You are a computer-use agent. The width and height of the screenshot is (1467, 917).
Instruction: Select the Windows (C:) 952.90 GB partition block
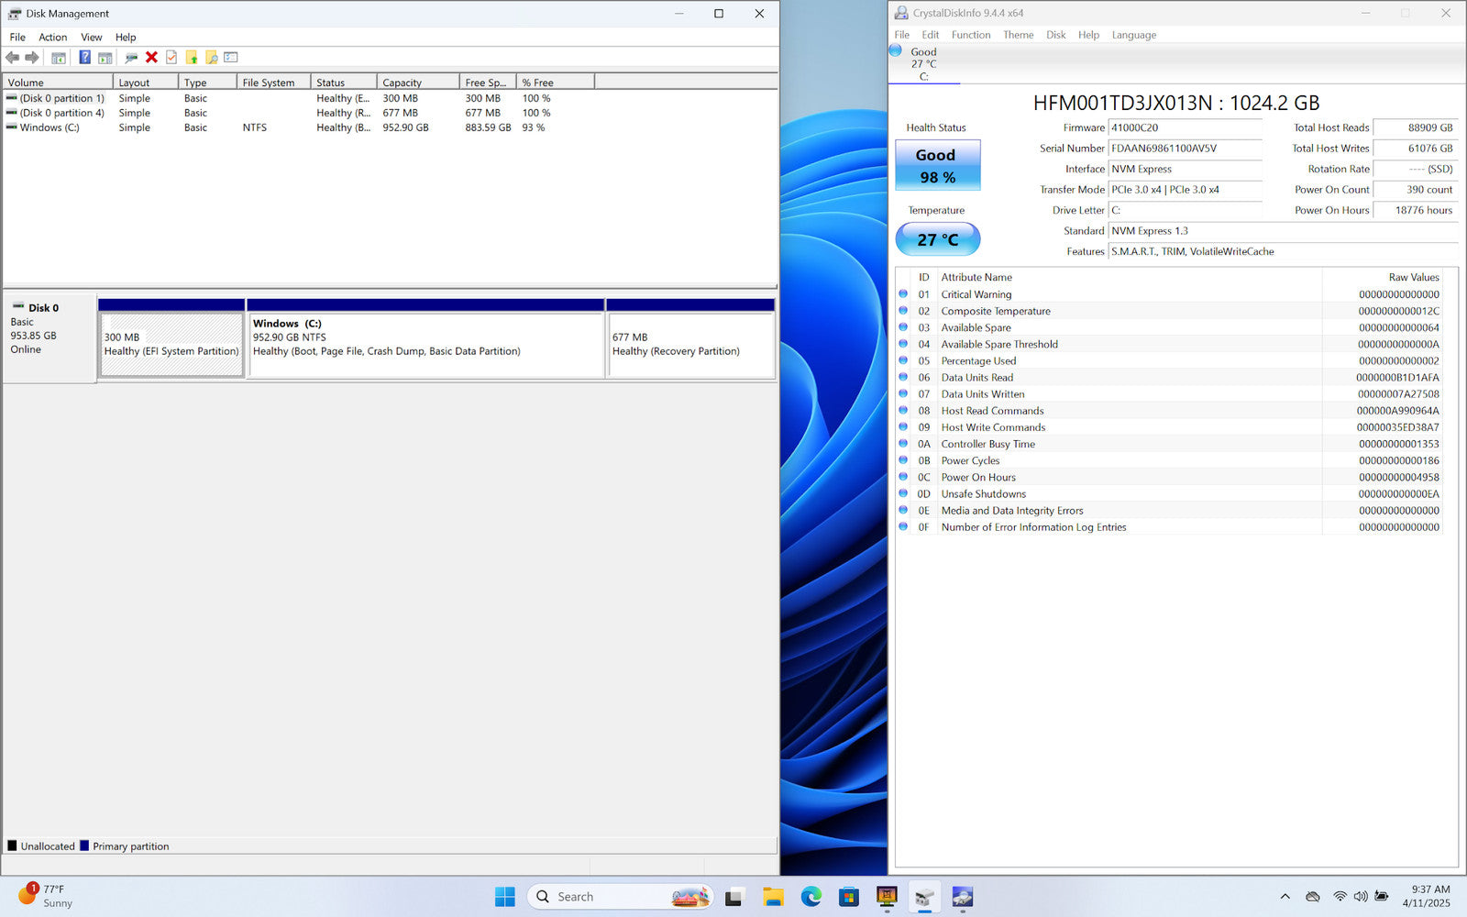425,344
